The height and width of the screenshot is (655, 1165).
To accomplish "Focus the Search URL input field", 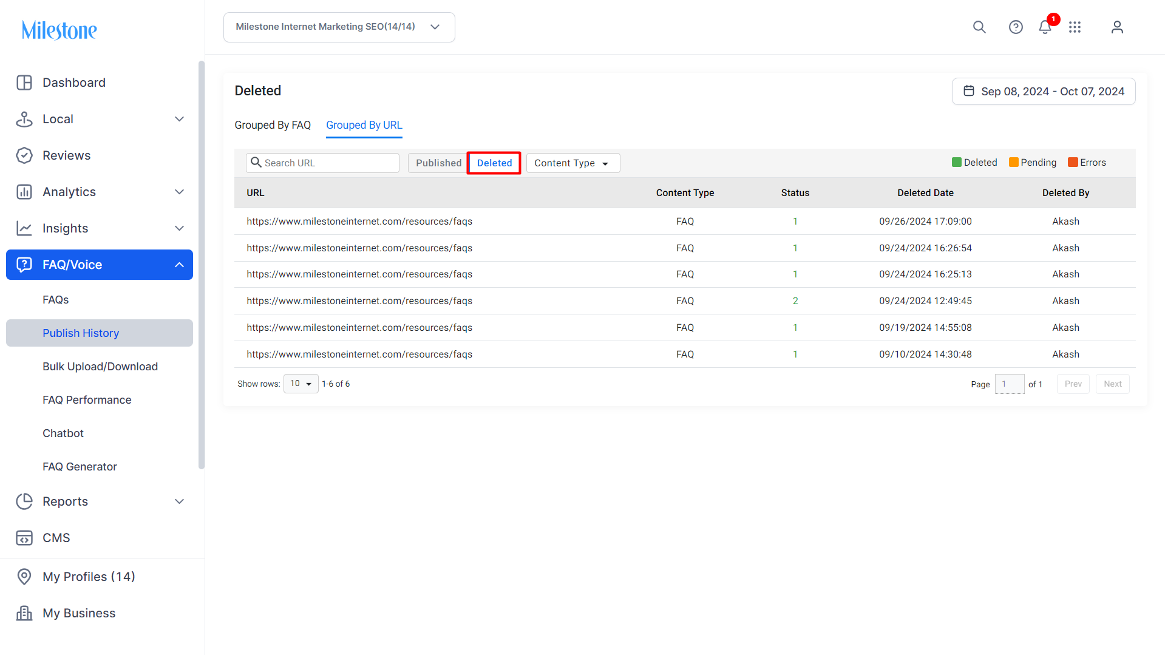I will click(322, 163).
